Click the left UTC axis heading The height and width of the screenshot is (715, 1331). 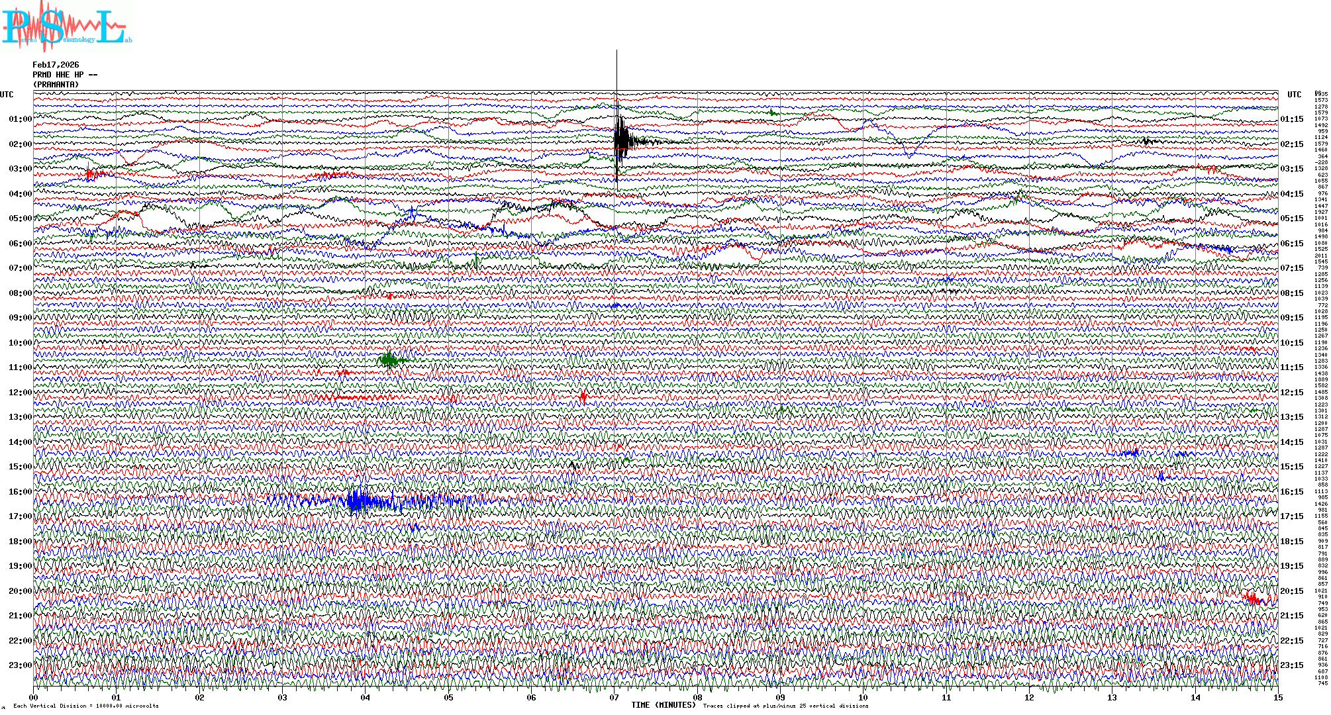coord(7,95)
